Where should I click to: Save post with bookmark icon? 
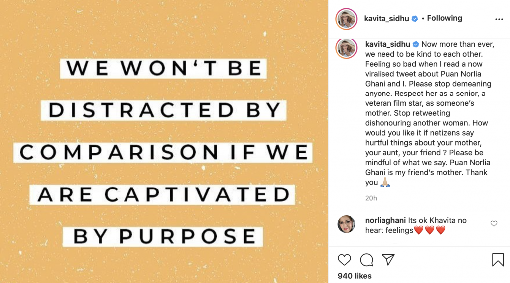498,259
